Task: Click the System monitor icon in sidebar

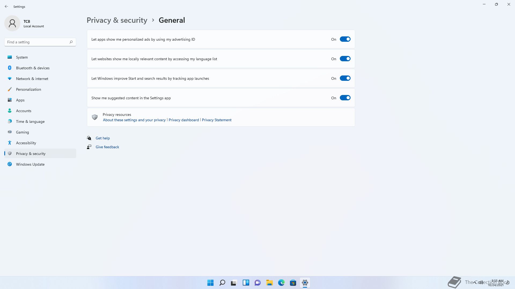Action: tap(10, 57)
